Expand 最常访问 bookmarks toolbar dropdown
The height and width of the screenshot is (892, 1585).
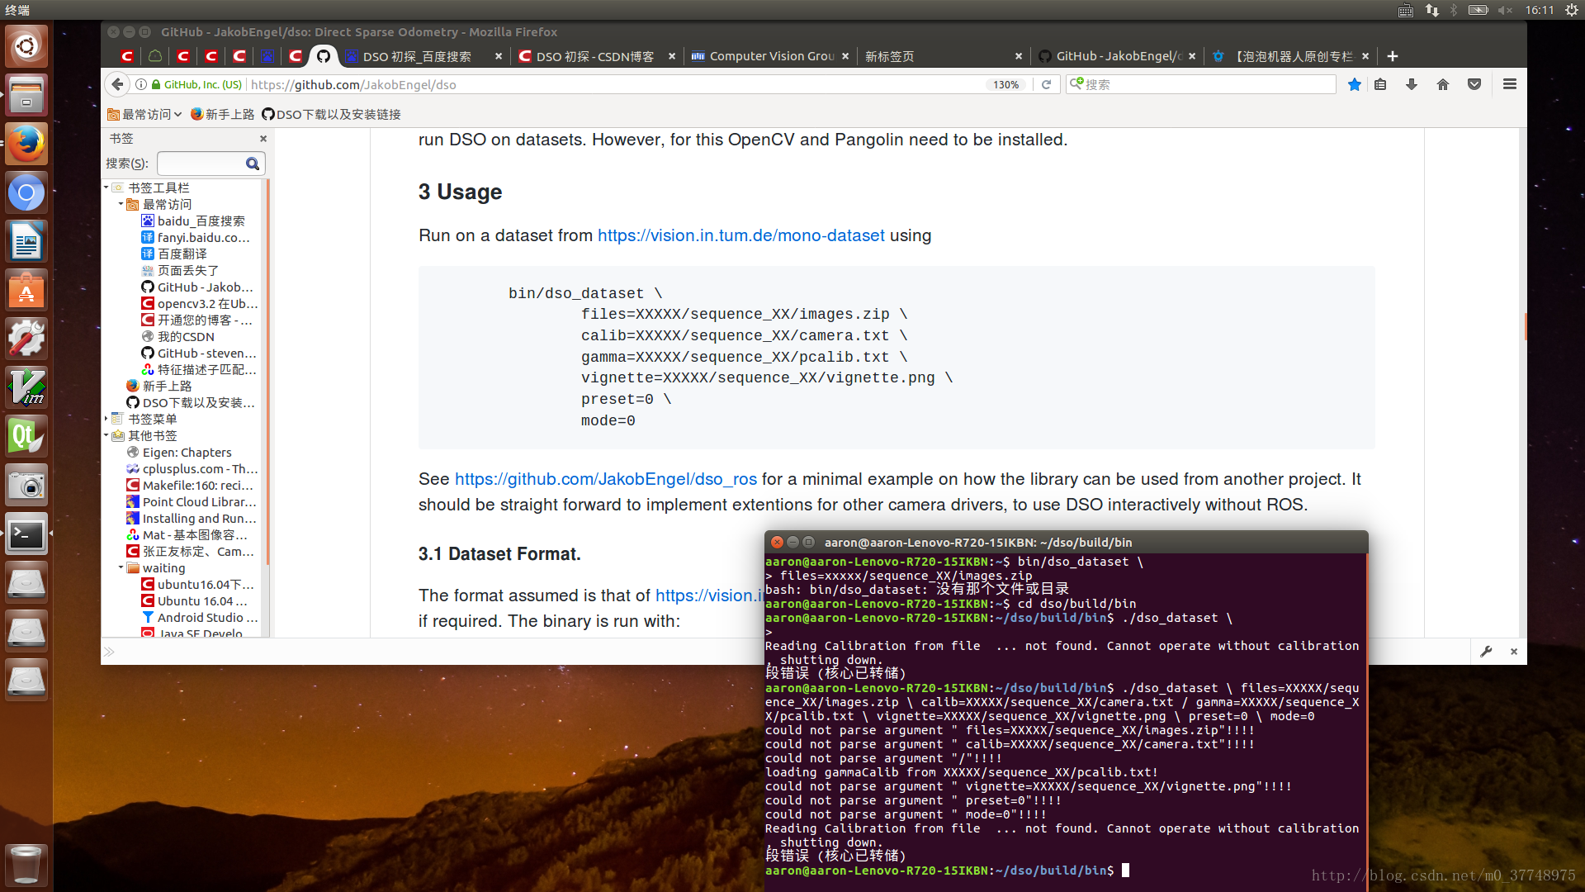click(144, 114)
